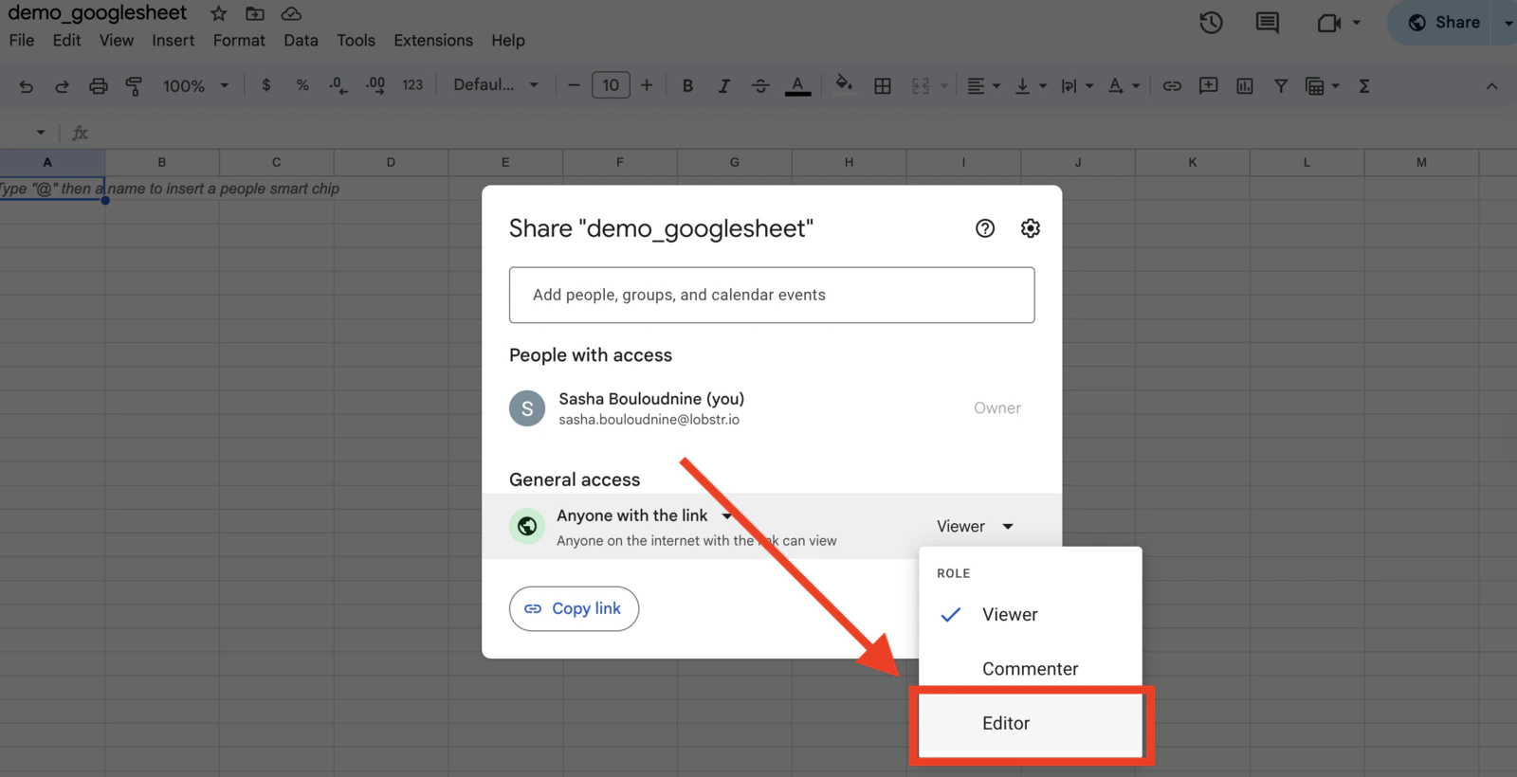Open the font family dropdown
The image size is (1517, 777).
coord(496,85)
